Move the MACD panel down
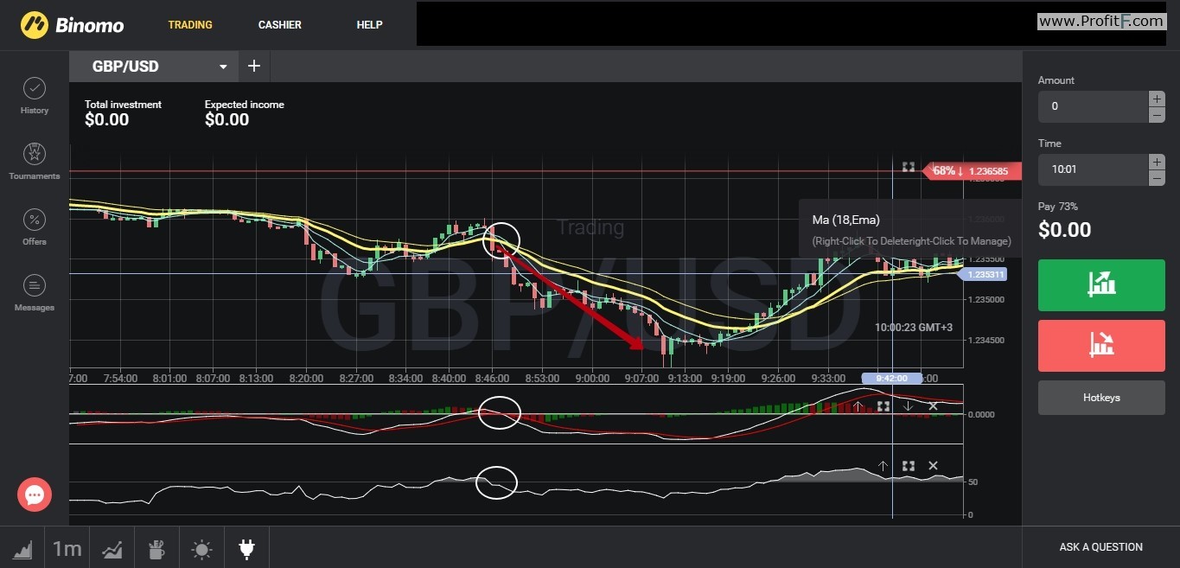The image size is (1180, 568). click(x=908, y=405)
